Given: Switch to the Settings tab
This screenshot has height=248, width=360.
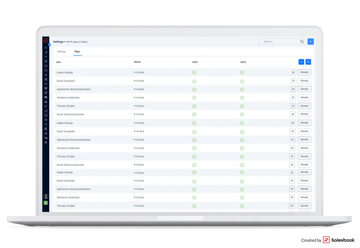Looking at the screenshot, I should [62, 52].
